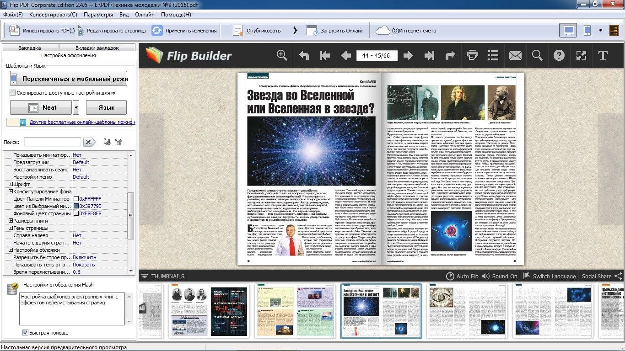Viewport: 625px width, 351px height.
Task: Go to previous page arrow
Action: tap(346, 56)
